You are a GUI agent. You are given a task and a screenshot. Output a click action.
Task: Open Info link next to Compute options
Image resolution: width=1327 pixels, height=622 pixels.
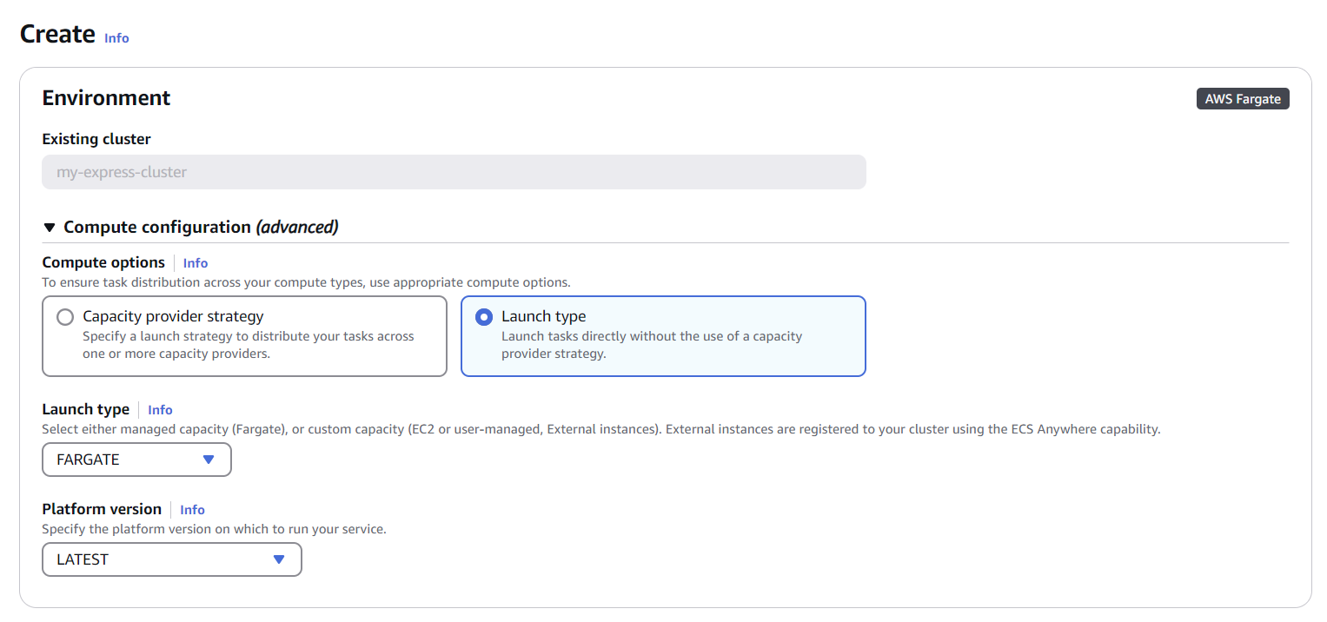196,263
